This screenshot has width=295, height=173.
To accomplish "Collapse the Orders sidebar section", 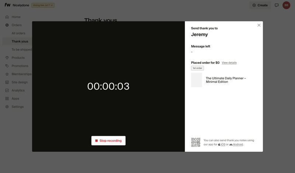I will 16,25.
